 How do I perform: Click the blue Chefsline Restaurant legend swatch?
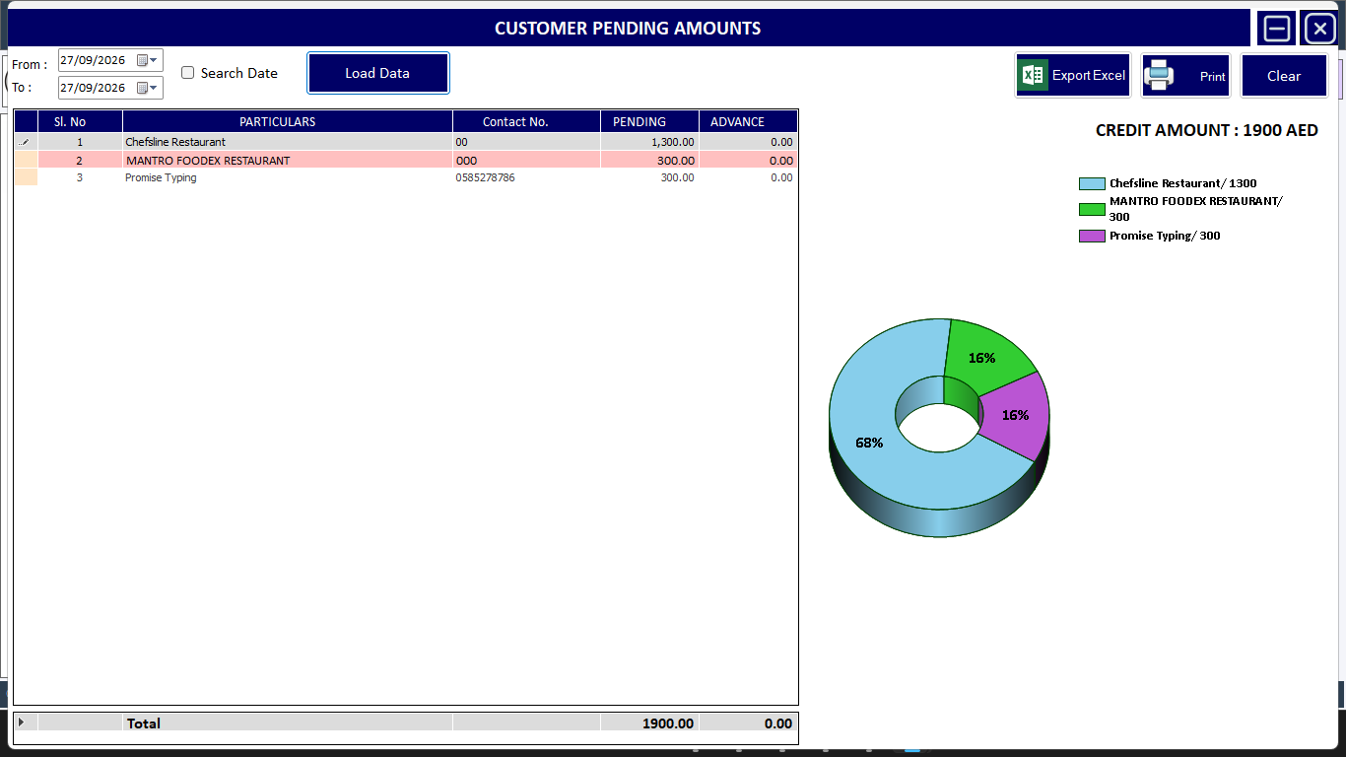pos(1092,183)
